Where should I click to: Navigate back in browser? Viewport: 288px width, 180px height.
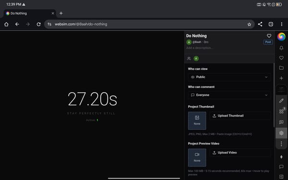17,24
